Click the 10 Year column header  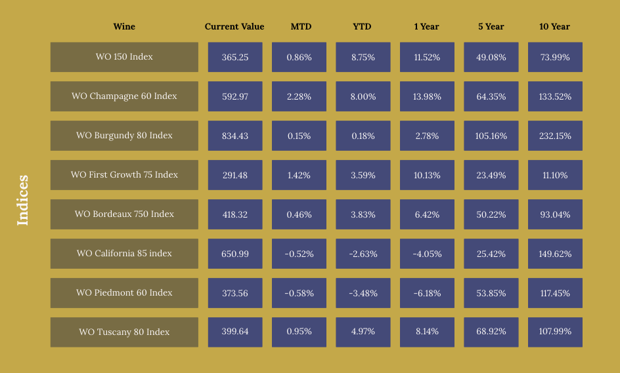[554, 27]
